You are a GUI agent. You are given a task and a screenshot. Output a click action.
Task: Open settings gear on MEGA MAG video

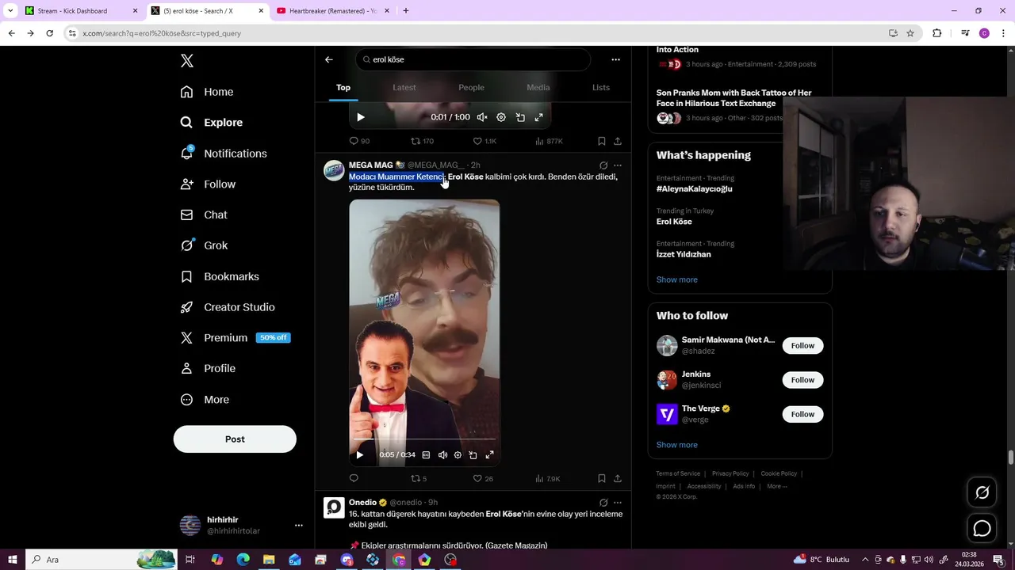[x=458, y=455]
